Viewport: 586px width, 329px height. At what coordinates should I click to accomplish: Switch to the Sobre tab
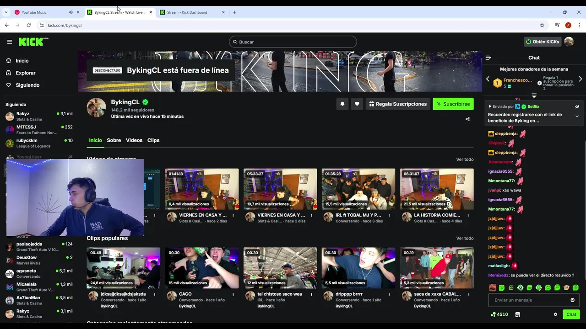114,140
